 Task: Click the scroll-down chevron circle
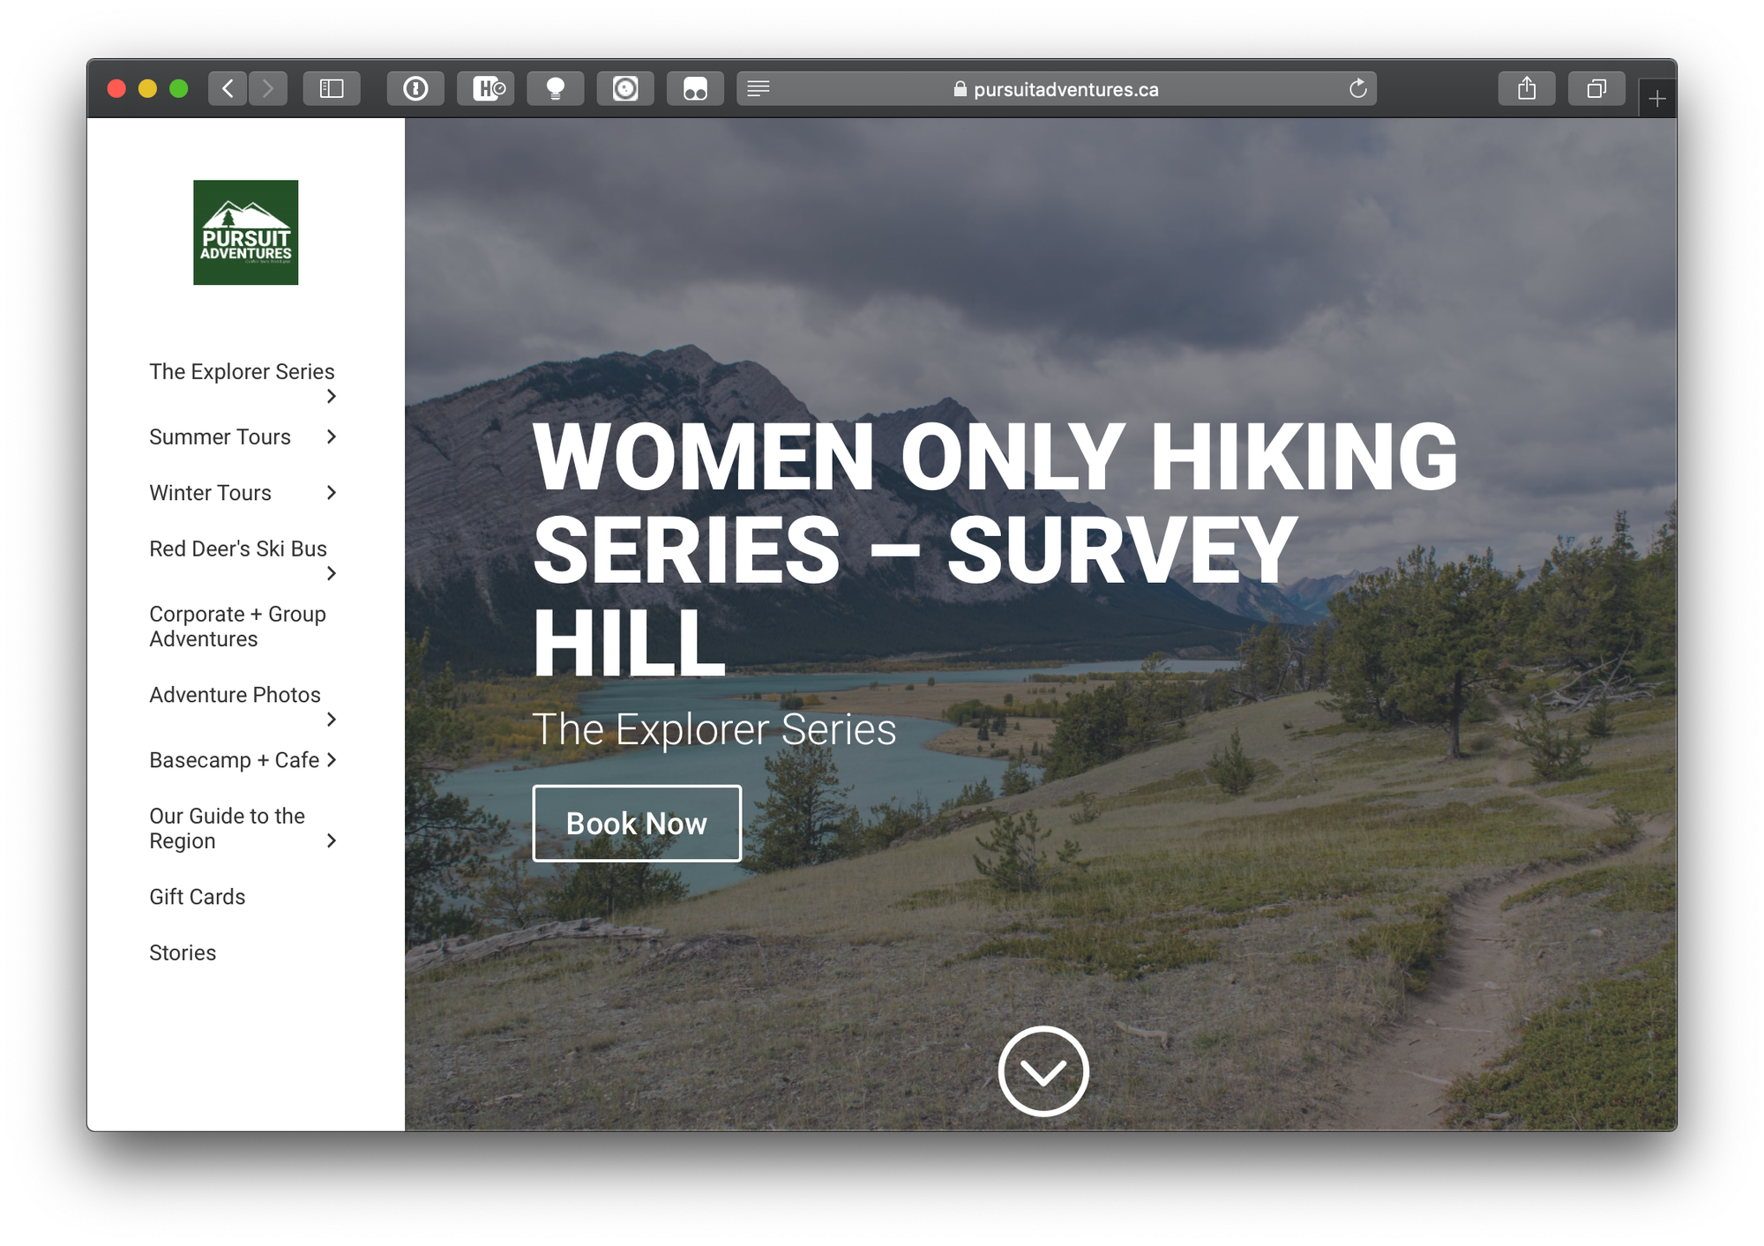[x=1044, y=1071]
